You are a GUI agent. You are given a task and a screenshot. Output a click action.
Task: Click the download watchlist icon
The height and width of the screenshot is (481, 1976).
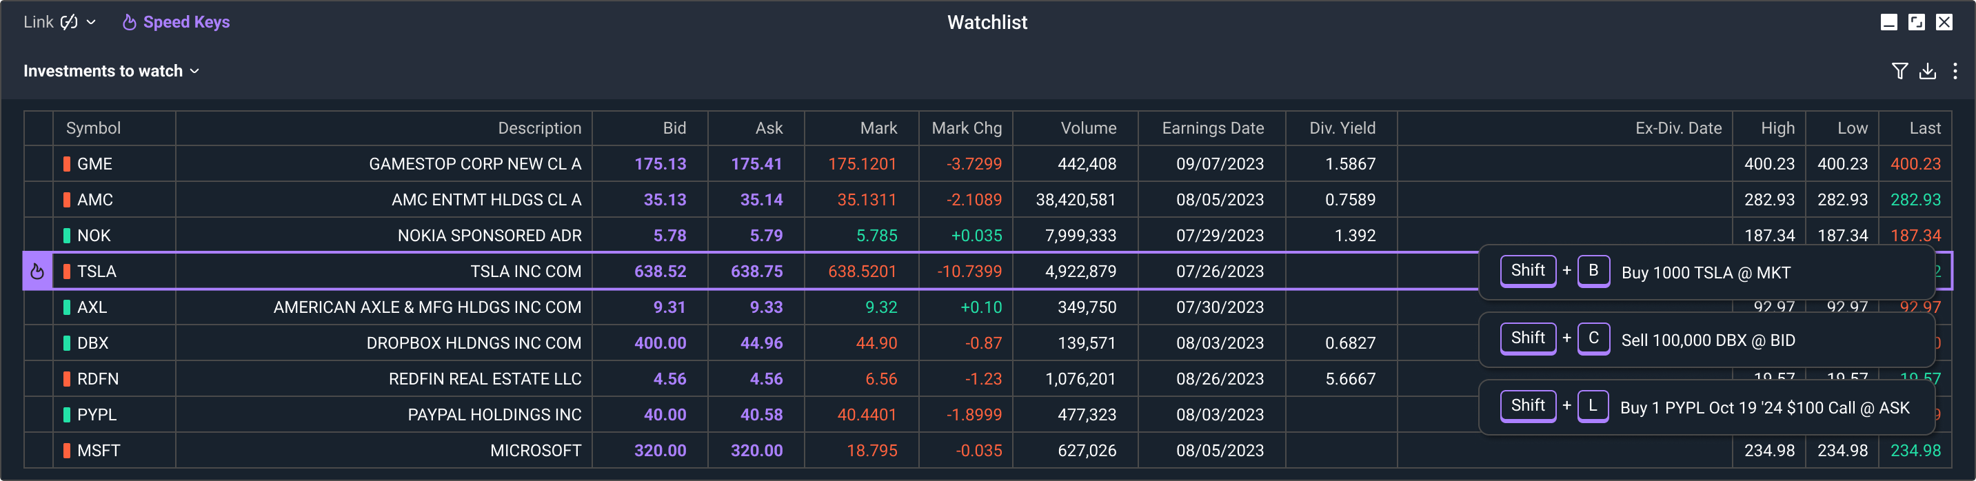(1927, 72)
